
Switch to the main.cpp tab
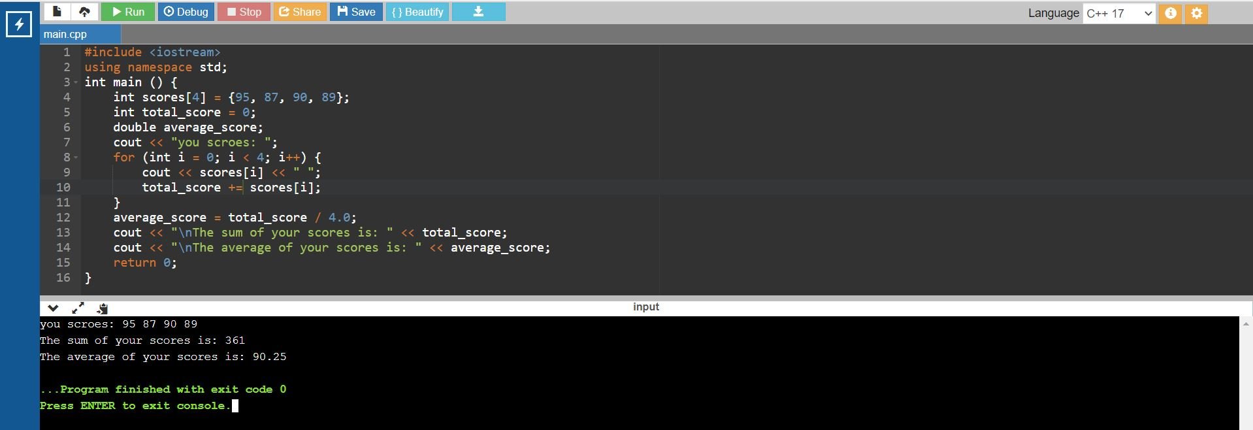pyautogui.click(x=65, y=34)
